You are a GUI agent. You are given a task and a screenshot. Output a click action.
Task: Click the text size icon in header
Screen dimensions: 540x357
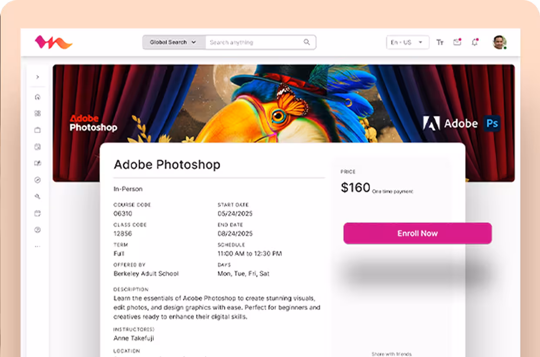pyautogui.click(x=440, y=42)
